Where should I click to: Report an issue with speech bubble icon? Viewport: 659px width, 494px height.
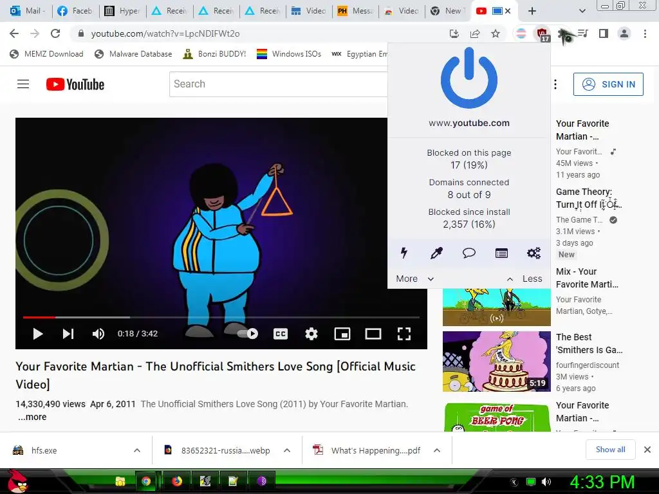click(469, 253)
